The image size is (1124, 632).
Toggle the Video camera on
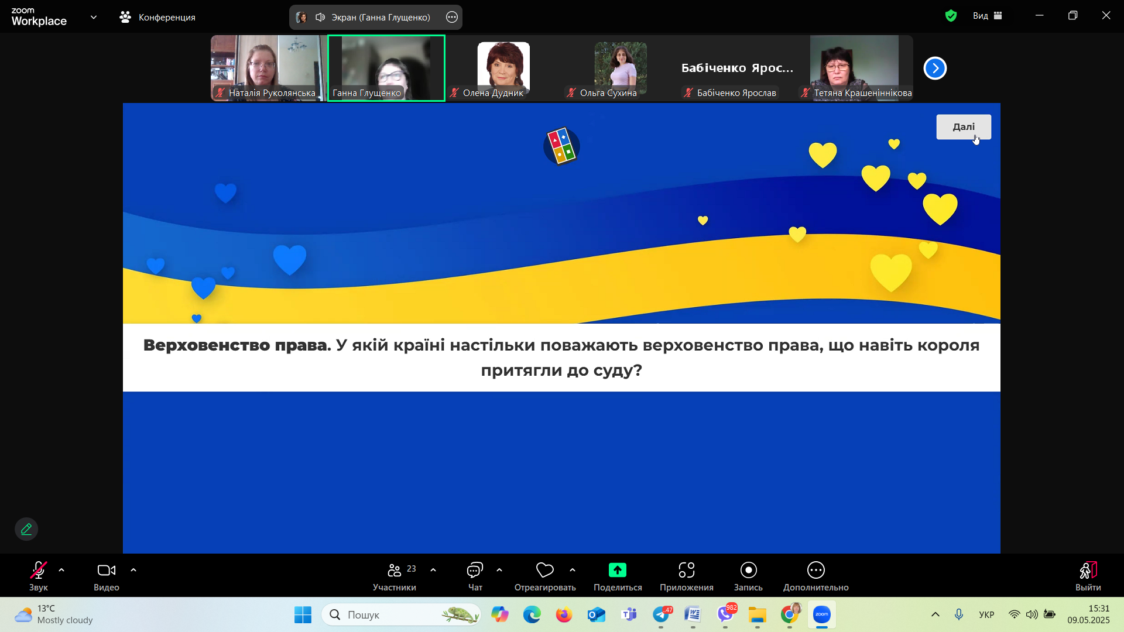(x=106, y=570)
